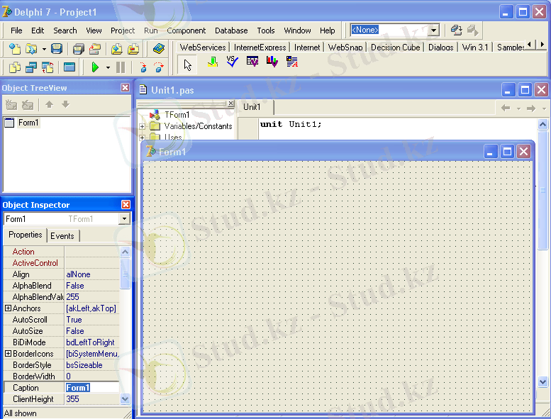The image size is (551, 419).
Task: Open Help contents book icon
Action: 159,49
